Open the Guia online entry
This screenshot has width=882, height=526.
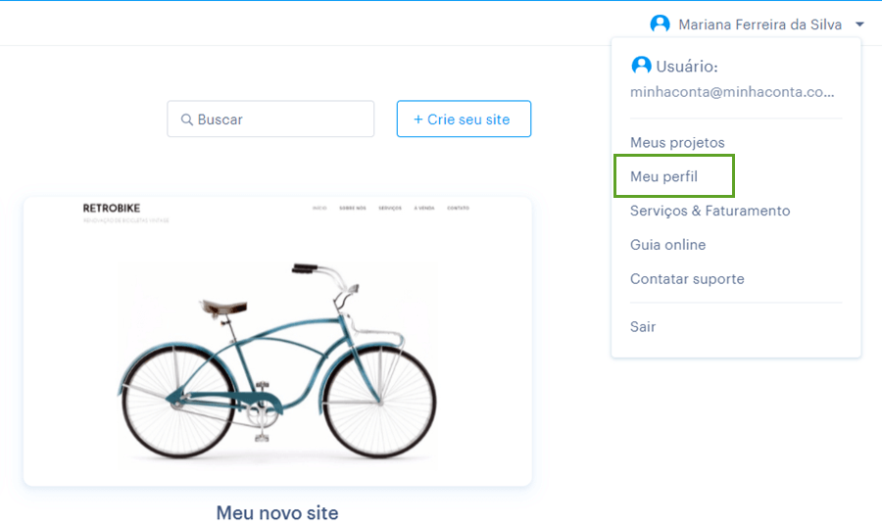[667, 245]
